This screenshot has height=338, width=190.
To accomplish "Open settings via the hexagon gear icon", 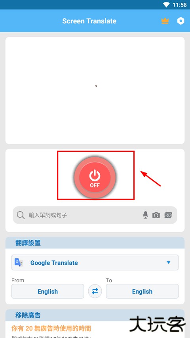I will tap(181, 21).
